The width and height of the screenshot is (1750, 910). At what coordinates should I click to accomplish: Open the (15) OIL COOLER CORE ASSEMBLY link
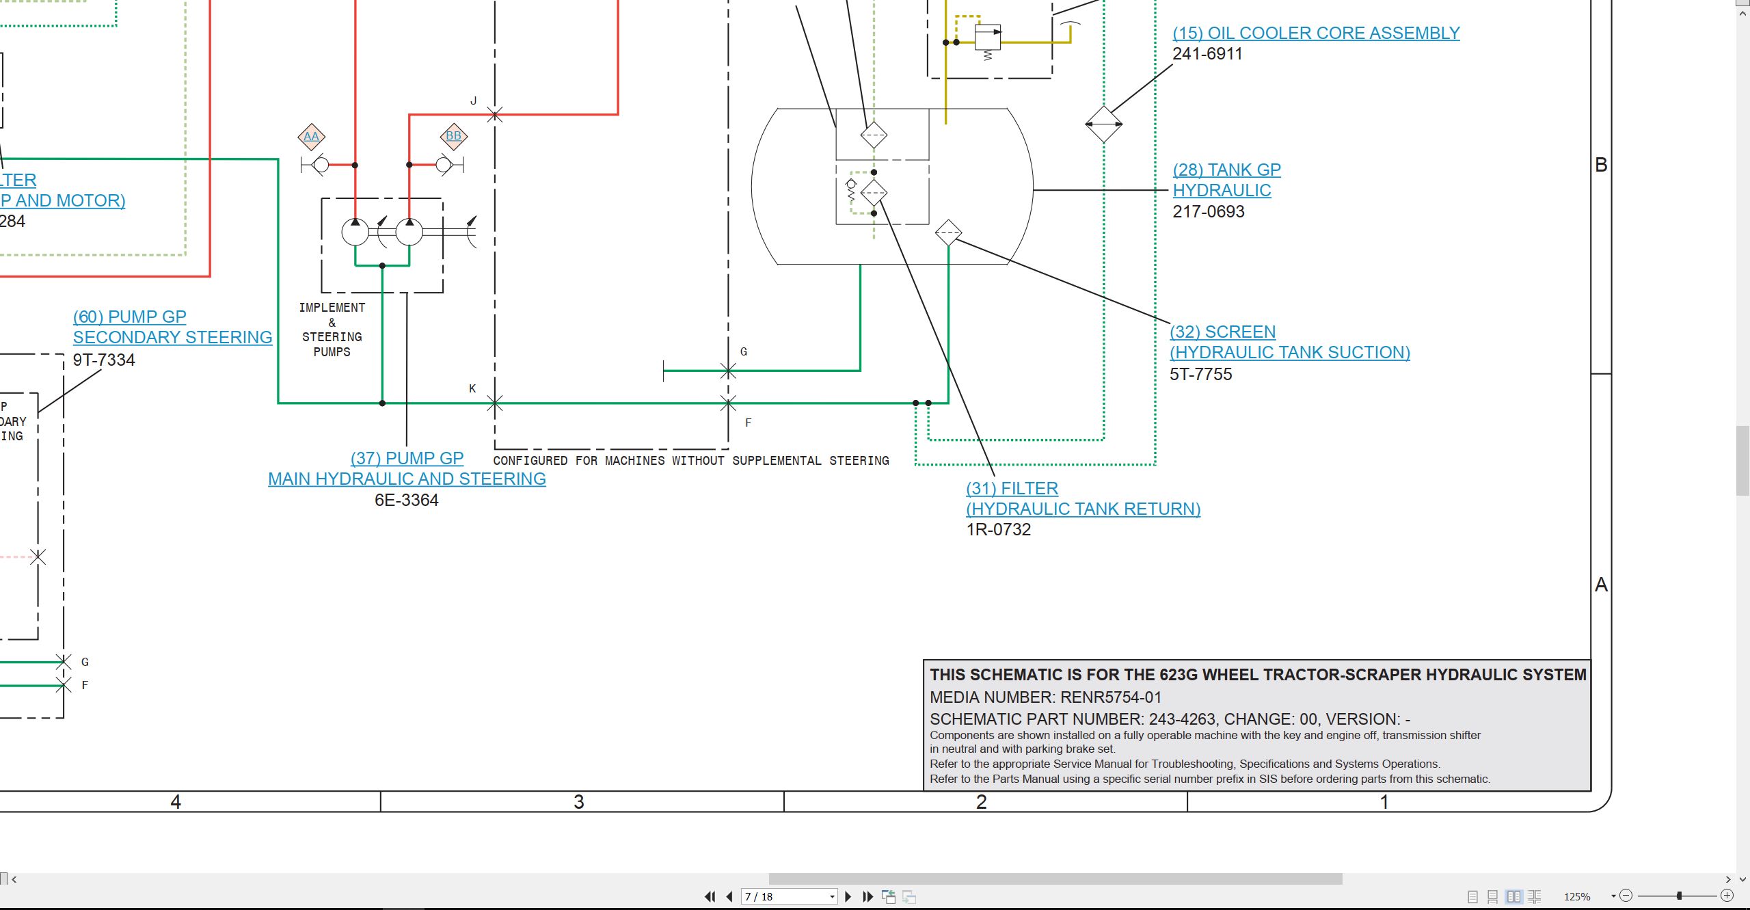pos(1316,33)
